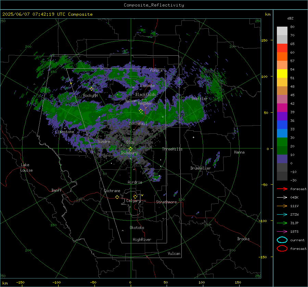Click the magenta 39-42 dBZ swatch
Image resolution: width=308 pixels, height=287 pixels.
click(282, 108)
